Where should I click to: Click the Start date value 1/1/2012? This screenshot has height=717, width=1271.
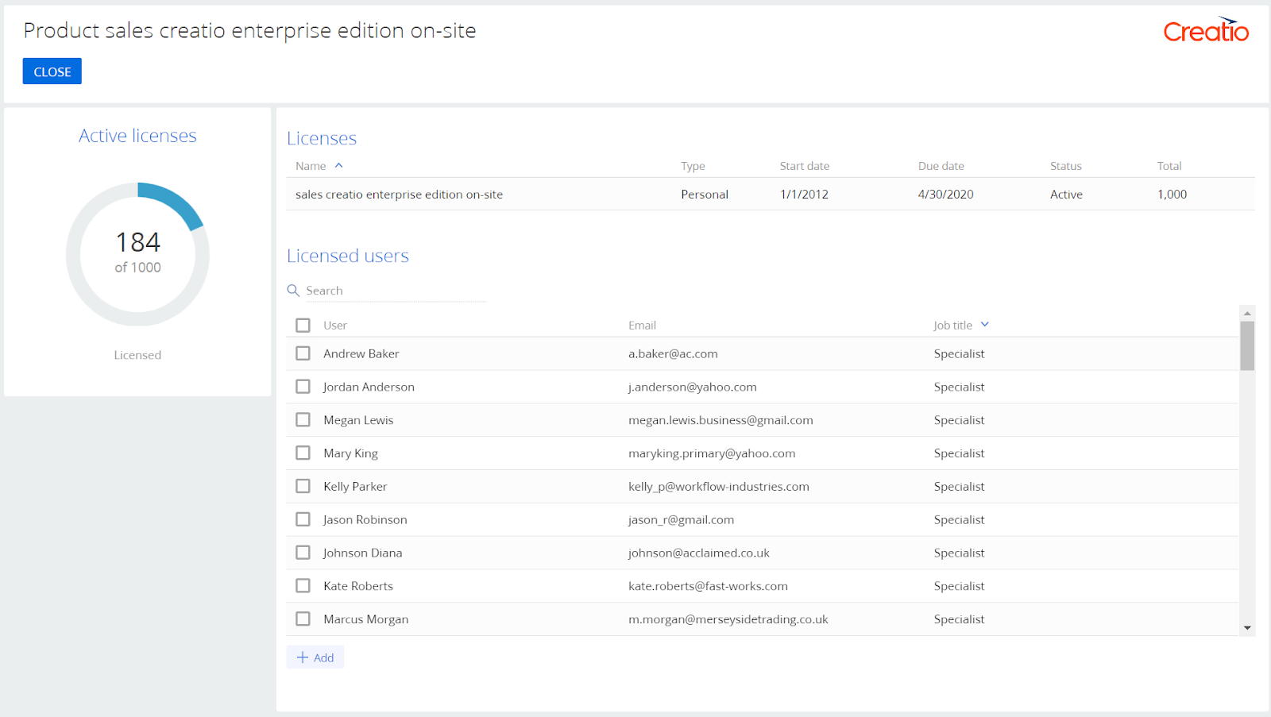pyautogui.click(x=804, y=195)
